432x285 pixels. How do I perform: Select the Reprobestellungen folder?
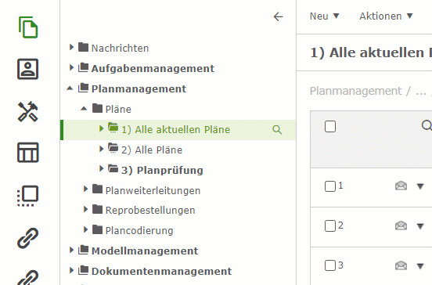pos(150,211)
